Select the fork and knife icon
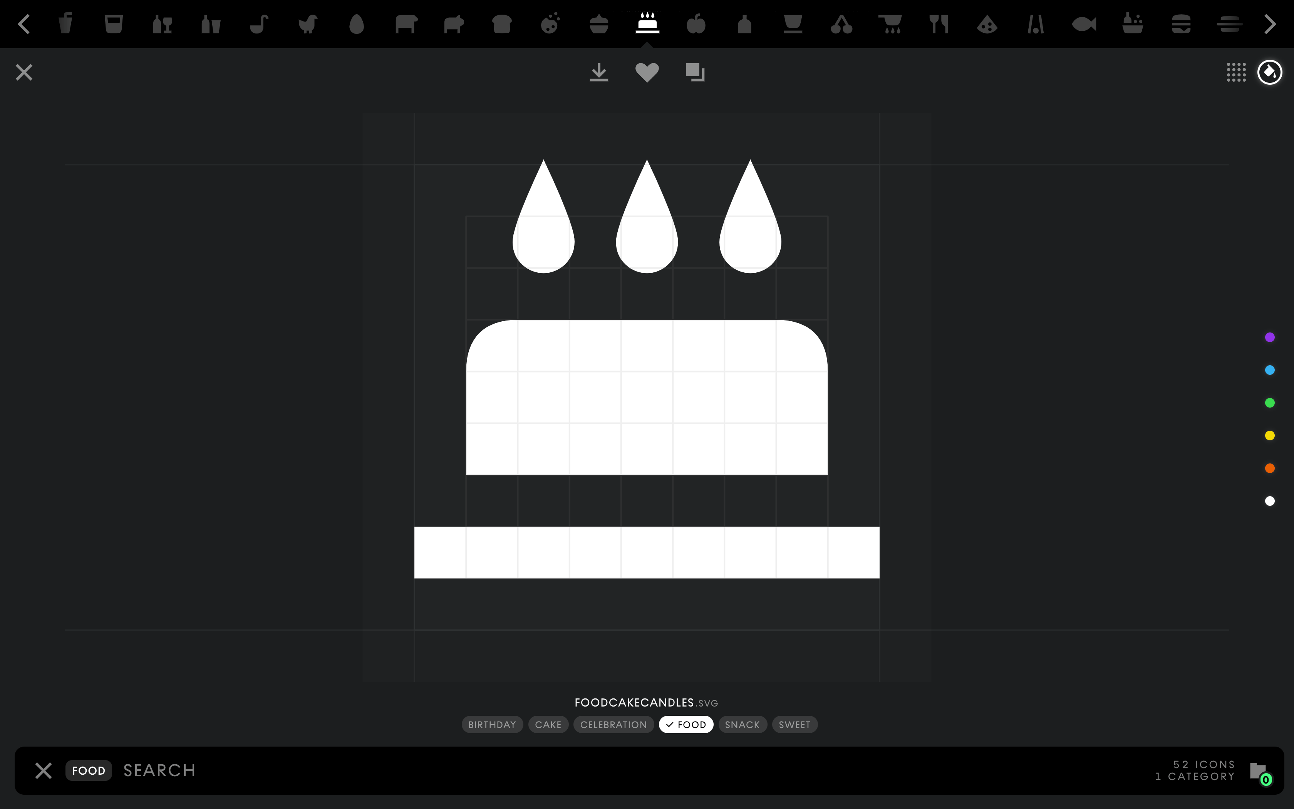This screenshot has width=1294, height=809. 939,24
